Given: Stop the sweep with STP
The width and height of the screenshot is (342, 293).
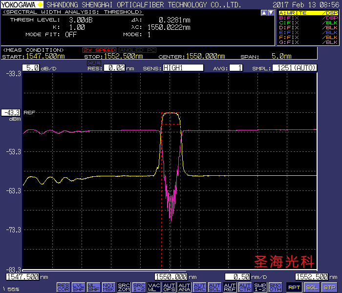Looking at the screenshot, I should point(329,287).
